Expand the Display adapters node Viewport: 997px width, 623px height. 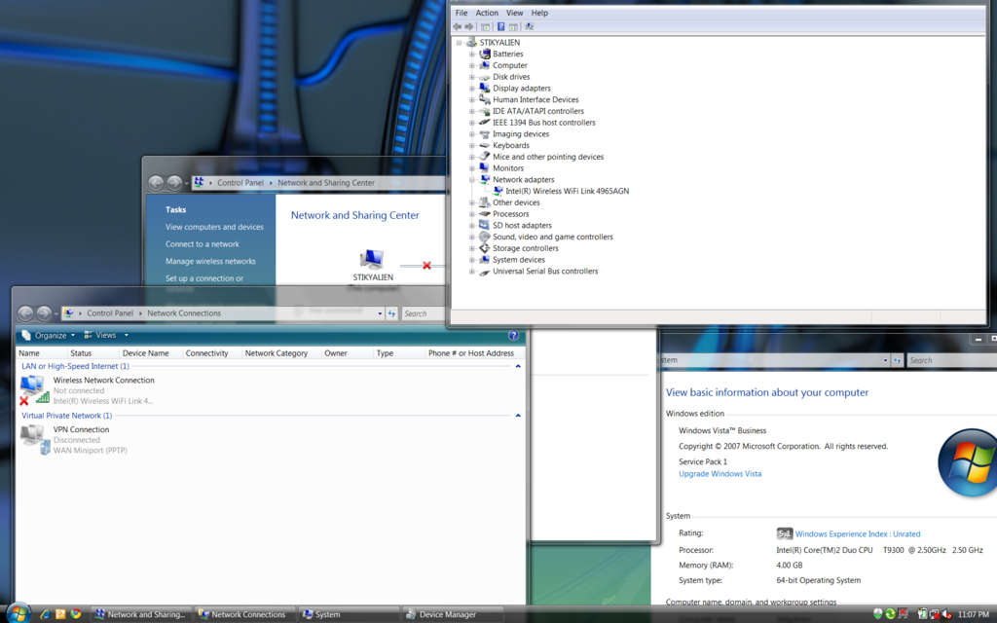pyautogui.click(x=472, y=89)
